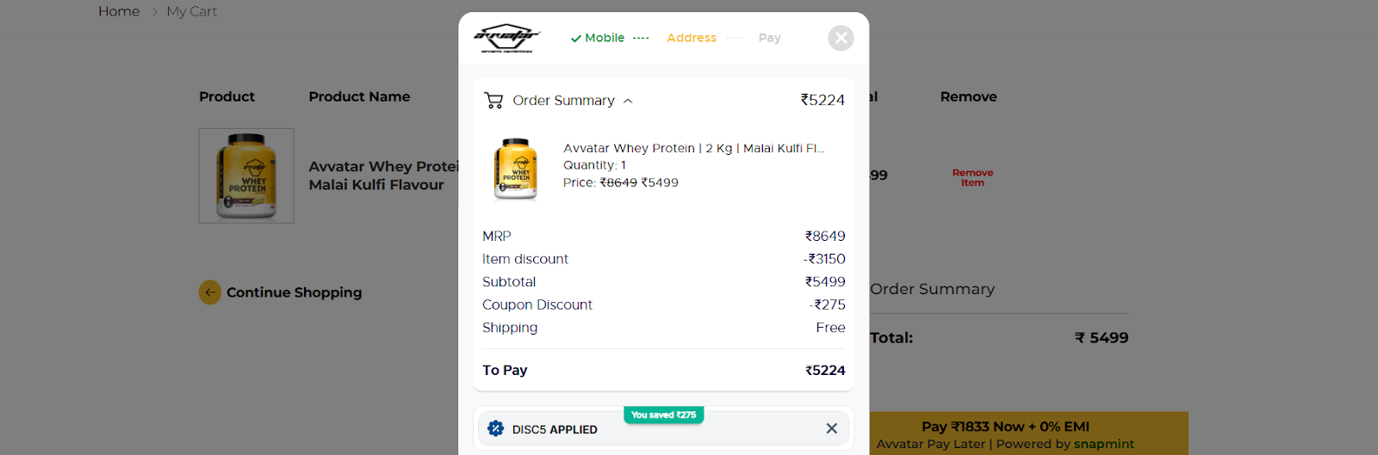The height and width of the screenshot is (455, 1378).
Task: Close the checkout popup with X button
Action: 841,38
